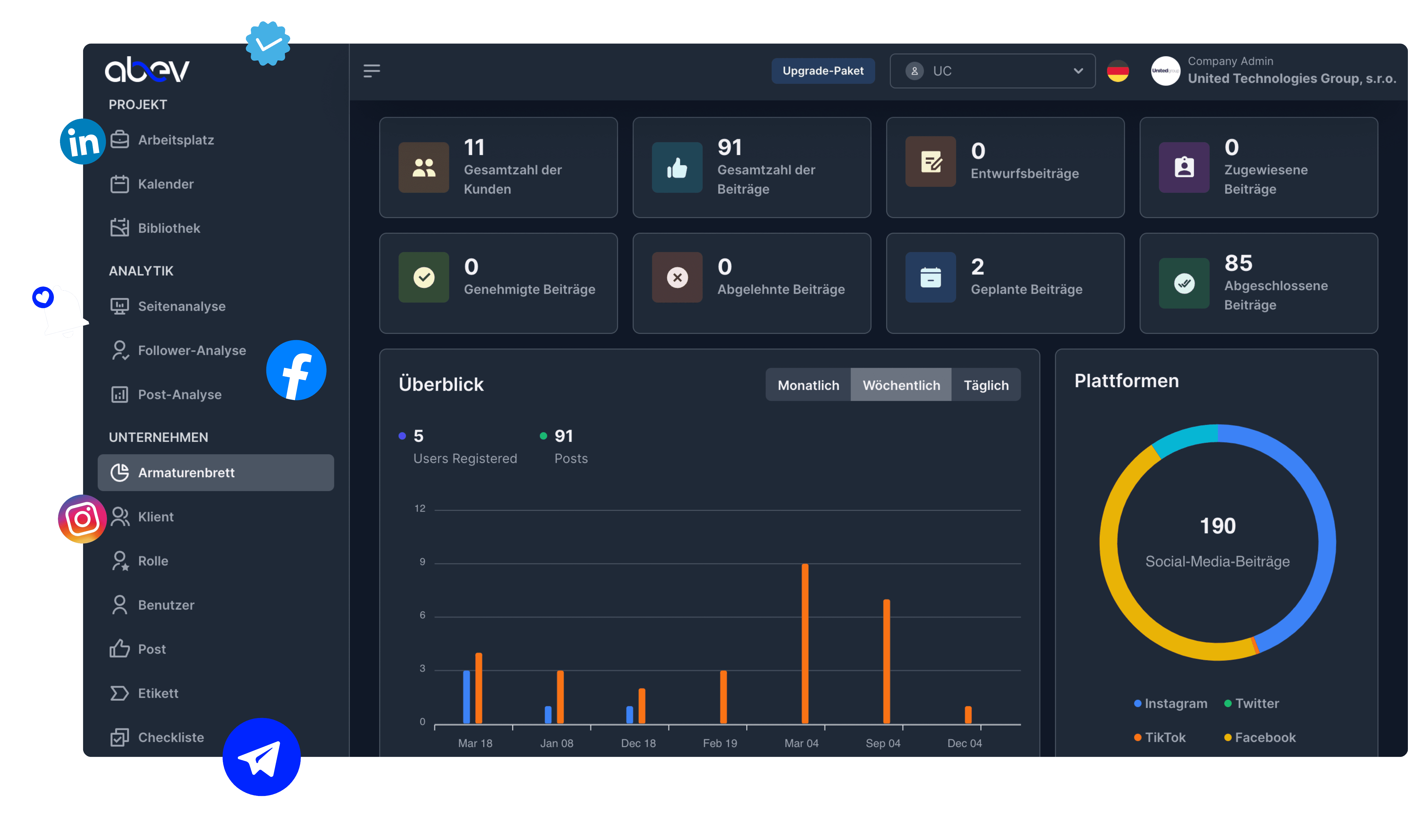Click the 2 Geplante Beiträge value
Viewport: 1408px width, 813px height.
click(x=977, y=266)
